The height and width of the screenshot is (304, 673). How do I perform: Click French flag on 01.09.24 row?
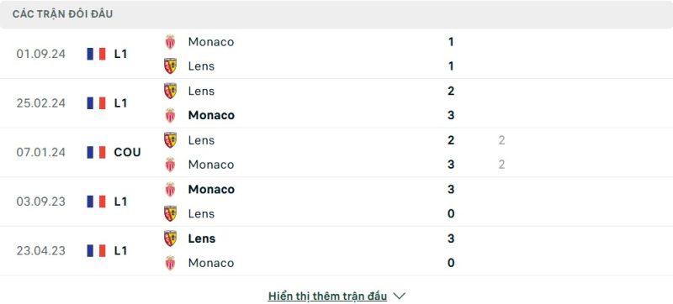(x=96, y=54)
